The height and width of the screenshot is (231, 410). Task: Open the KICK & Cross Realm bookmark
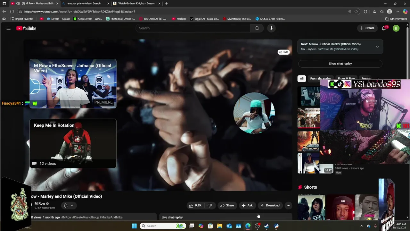coord(270,19)
